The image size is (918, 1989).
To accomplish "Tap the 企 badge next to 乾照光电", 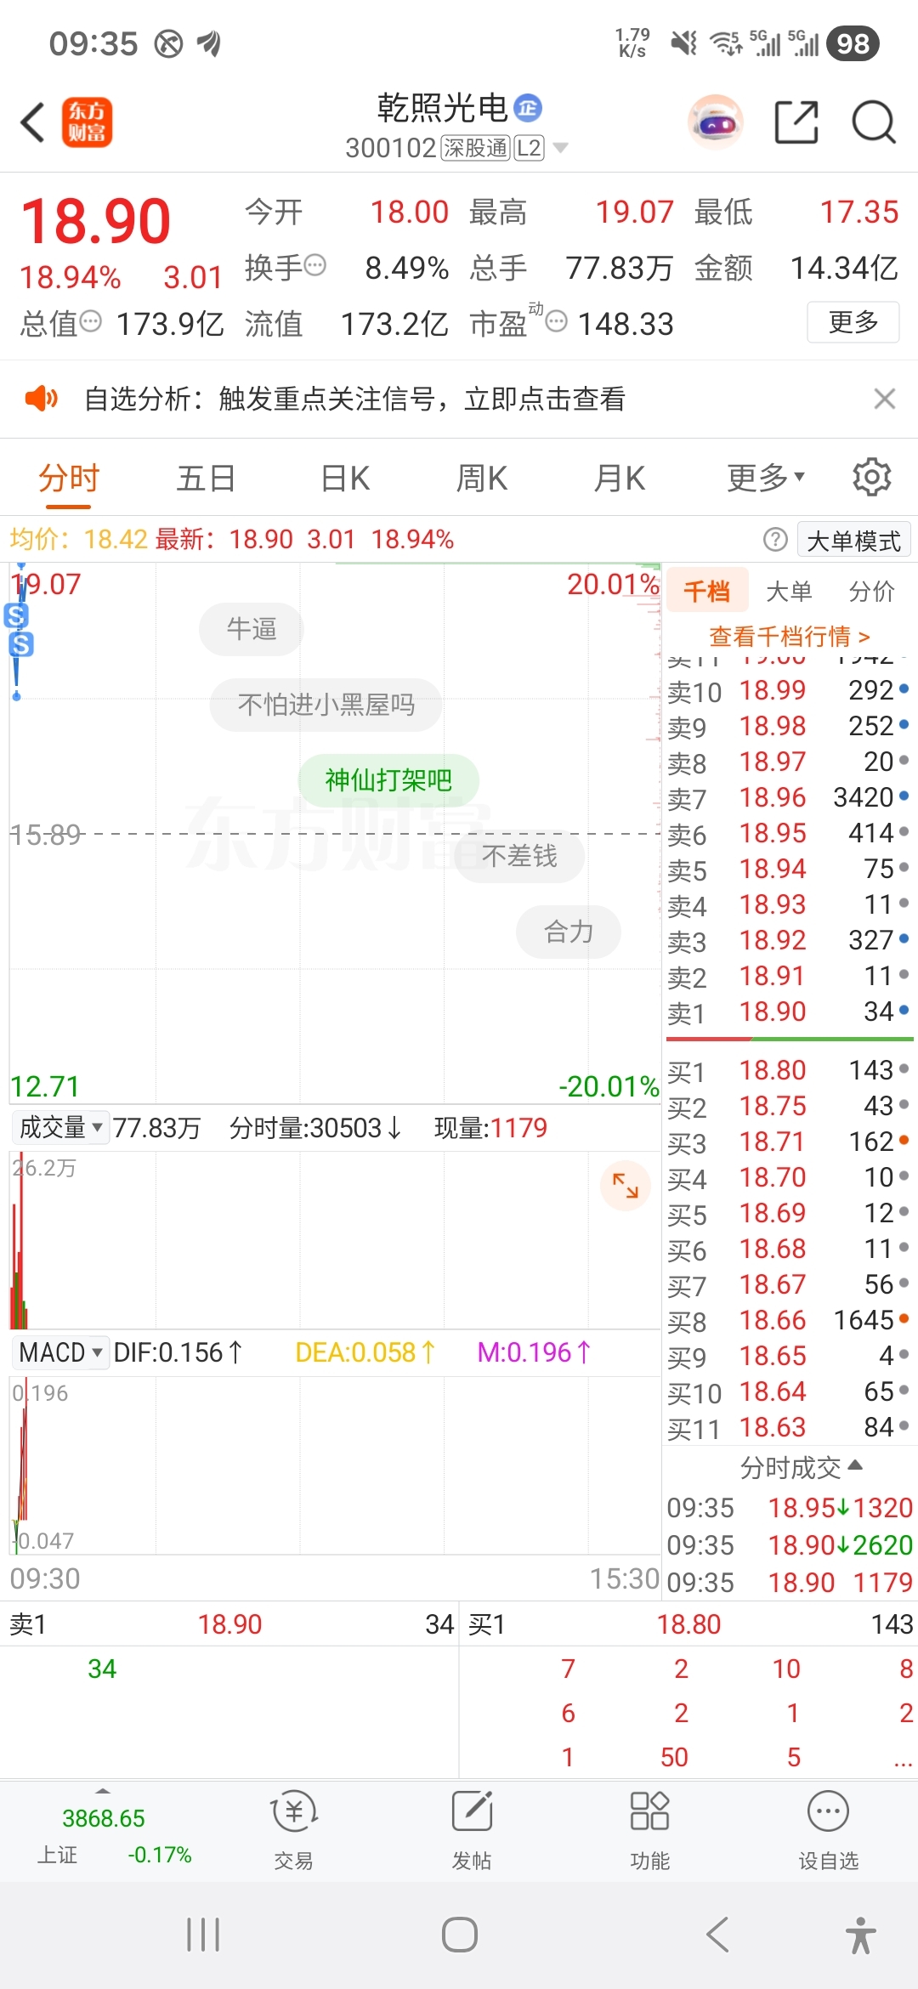I will (528, 108).
